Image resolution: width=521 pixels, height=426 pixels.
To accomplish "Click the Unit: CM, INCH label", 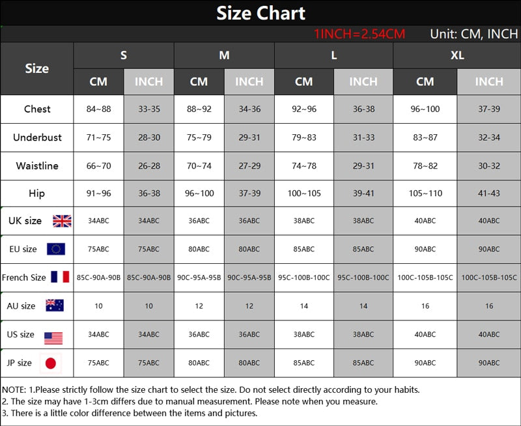I will [473, 34].
